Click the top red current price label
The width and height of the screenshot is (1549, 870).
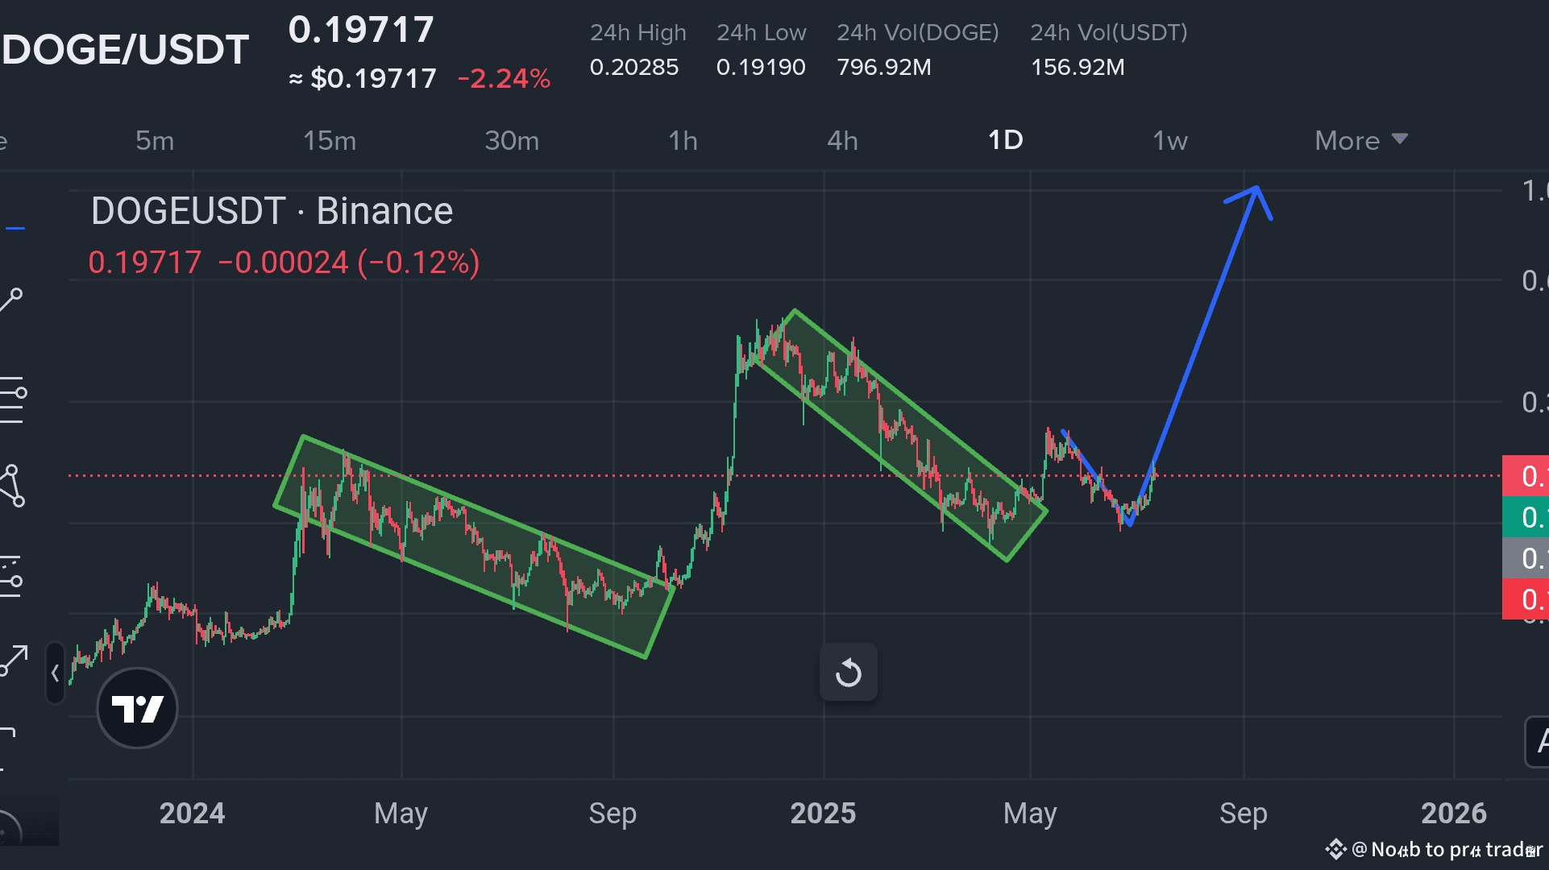click(1526, 476)
